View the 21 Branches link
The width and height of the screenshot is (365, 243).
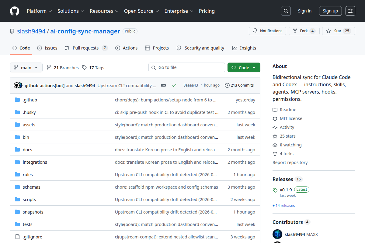point(63,68)
